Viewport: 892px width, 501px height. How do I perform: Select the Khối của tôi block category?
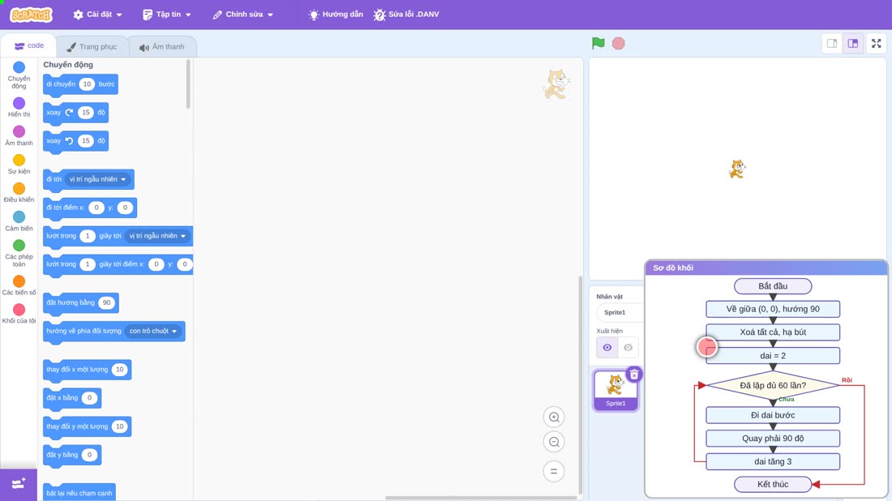pos(19,314)
